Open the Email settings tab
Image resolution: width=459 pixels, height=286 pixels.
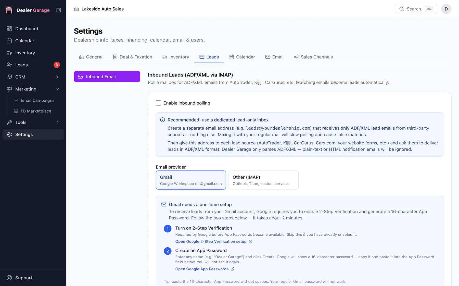(274, 57)
